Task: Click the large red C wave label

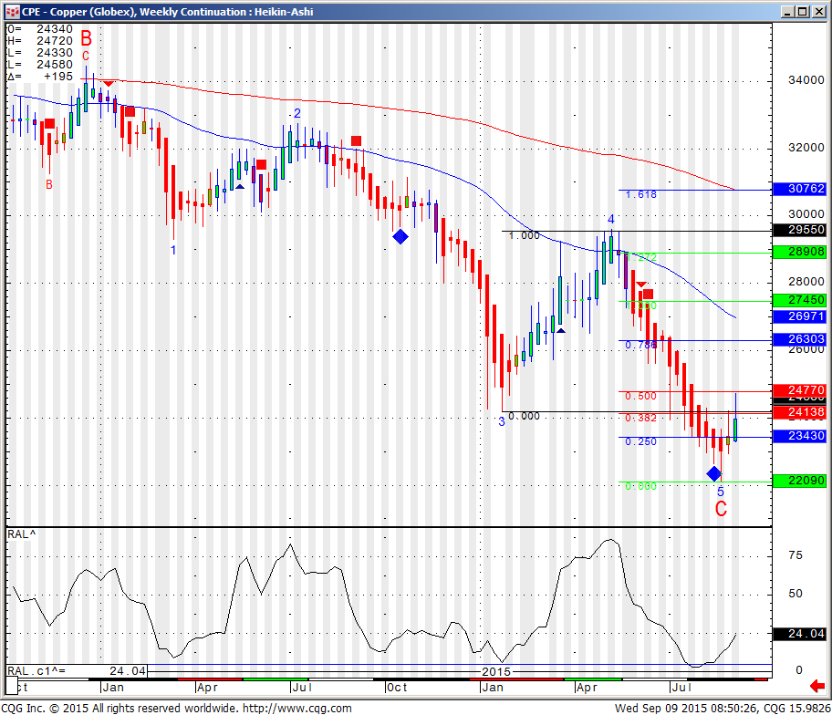Action: coord(721,510)
